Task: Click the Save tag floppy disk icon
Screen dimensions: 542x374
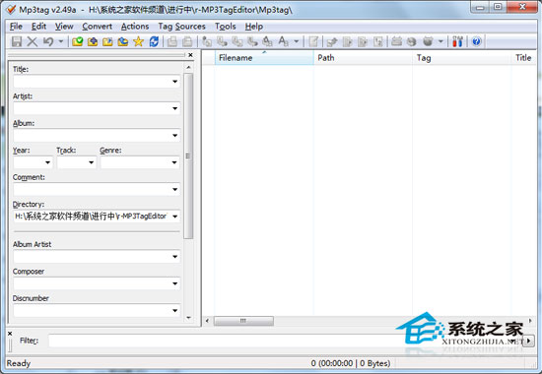Action: pyautogui.click(x=16, y=41)
